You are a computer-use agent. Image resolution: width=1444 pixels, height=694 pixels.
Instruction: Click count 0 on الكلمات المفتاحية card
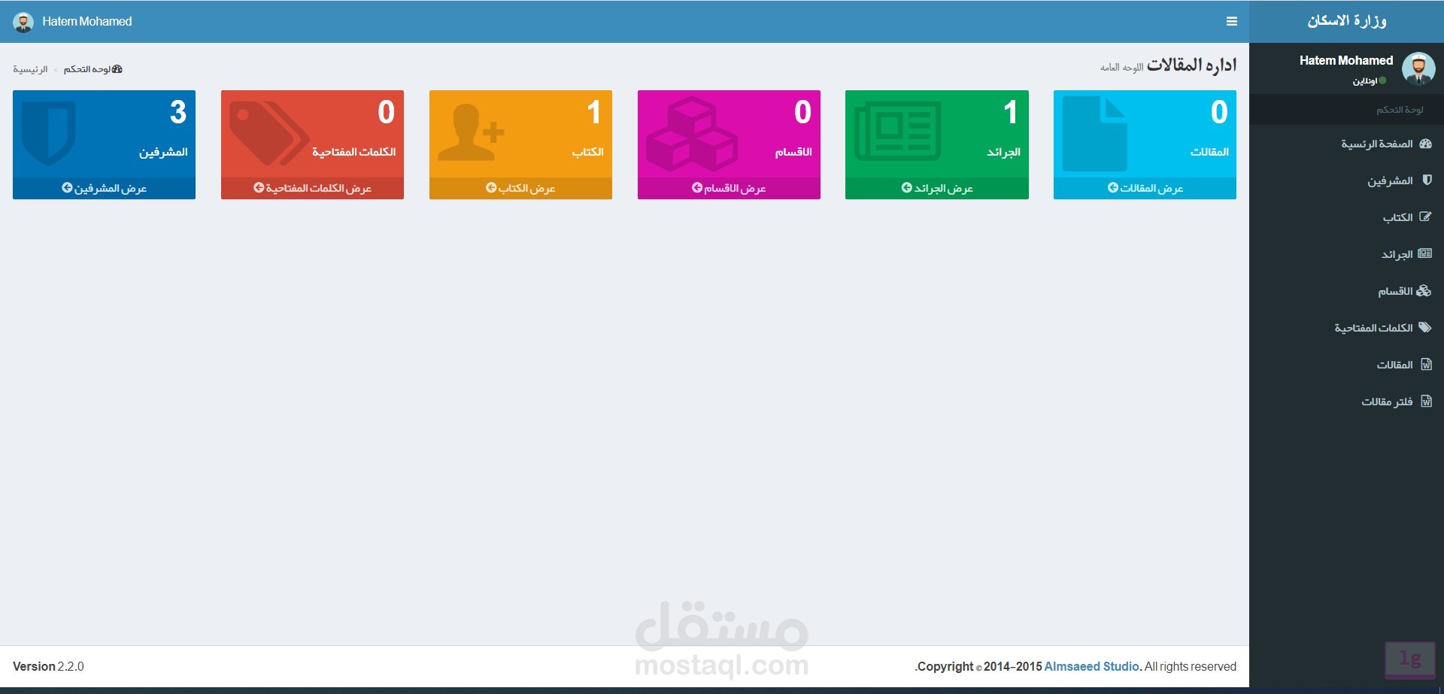click(387, 112)
